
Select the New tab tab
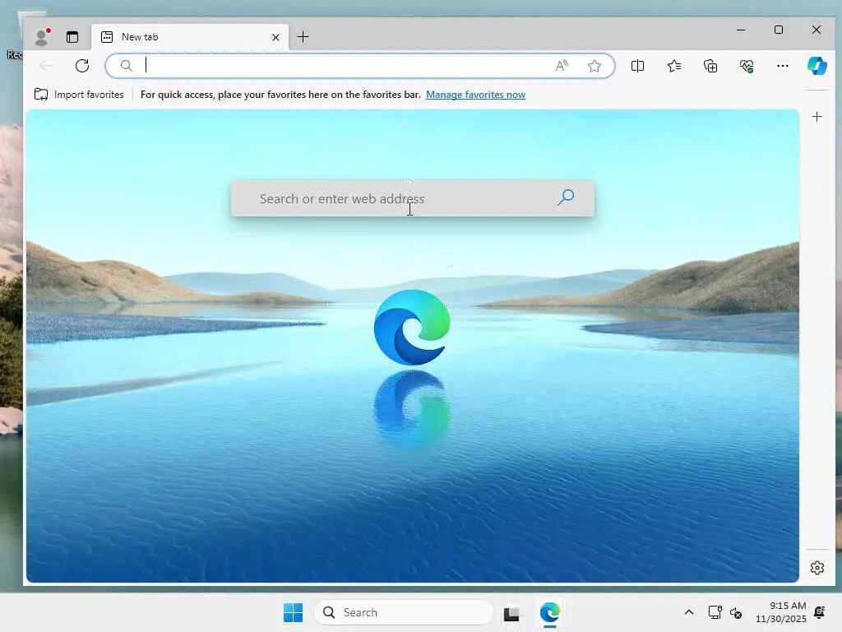click(x=190, y=37)
